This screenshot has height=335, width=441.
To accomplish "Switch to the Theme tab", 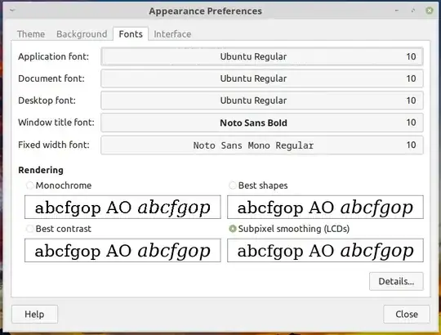I will pyautogui.click(x=31, y=34).
